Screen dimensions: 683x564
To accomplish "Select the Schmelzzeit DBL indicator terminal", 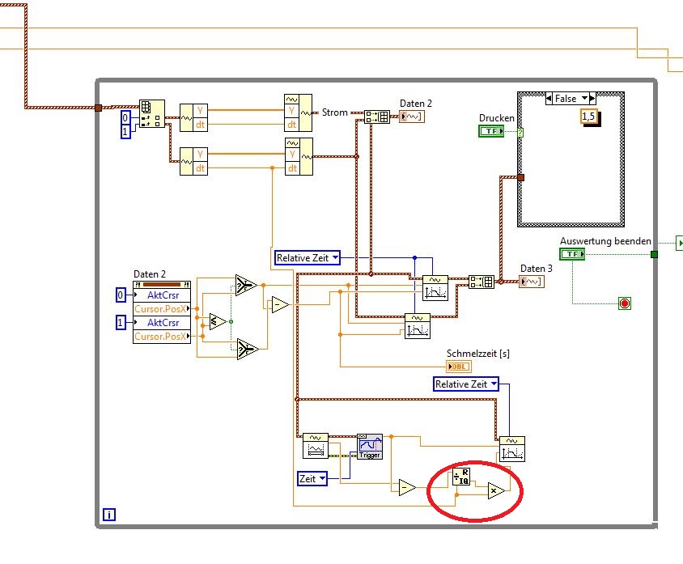I will (x=459, y=367).
